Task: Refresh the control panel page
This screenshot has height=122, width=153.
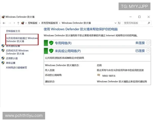Action: tap(119, 23)
